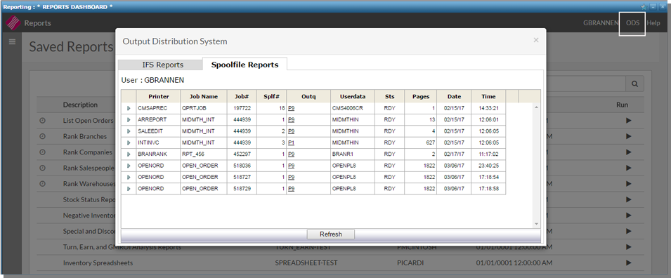This screenshot has width=671, height=278.
Task: Run the Special and Discontinued report
Action: point(628,231)
